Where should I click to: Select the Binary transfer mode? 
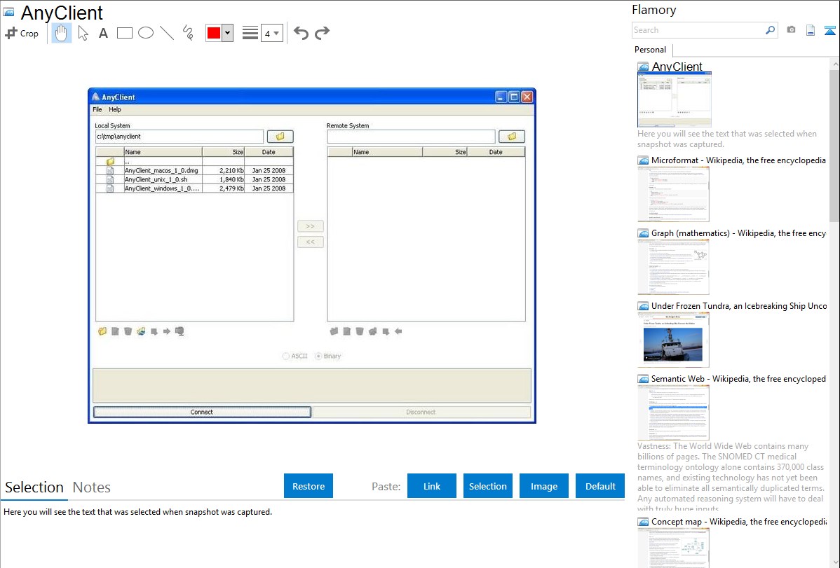point(328,356)
